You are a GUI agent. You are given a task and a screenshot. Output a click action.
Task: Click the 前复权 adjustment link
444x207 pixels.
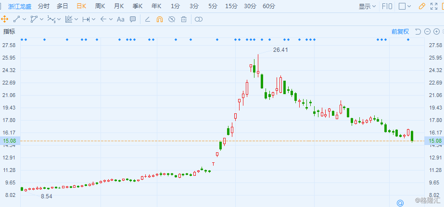(400, 32)
